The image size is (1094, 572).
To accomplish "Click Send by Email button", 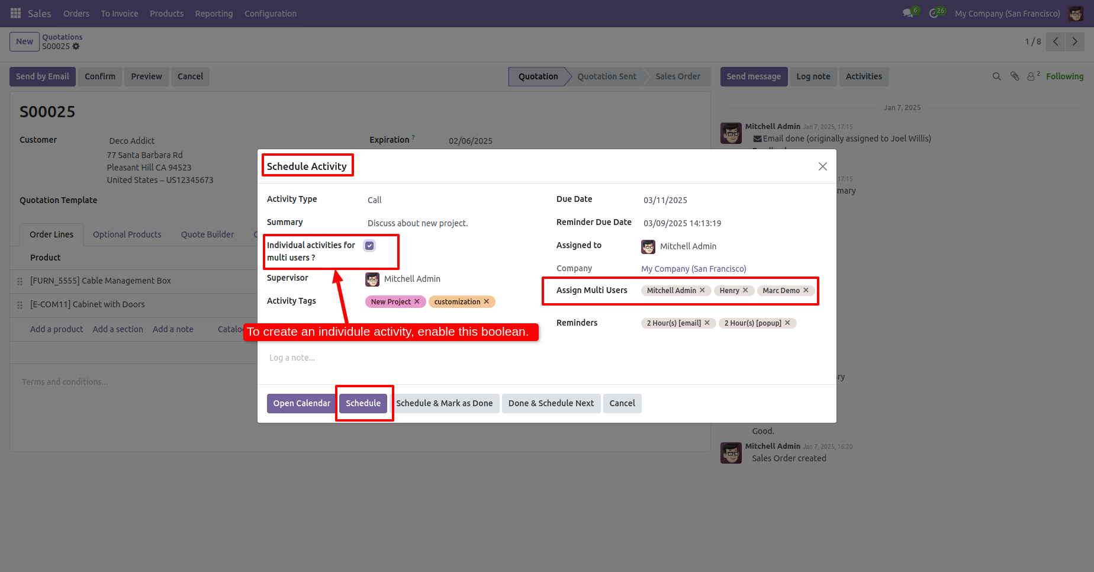I will click(x=43, y=76).
